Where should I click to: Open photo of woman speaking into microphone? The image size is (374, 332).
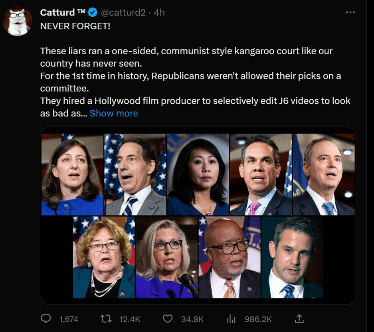click(x=166, y=257)
